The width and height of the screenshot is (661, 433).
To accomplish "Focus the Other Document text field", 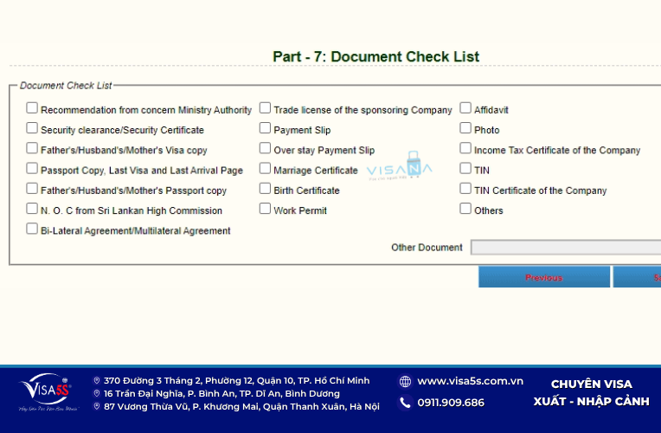I will point(566,248).
